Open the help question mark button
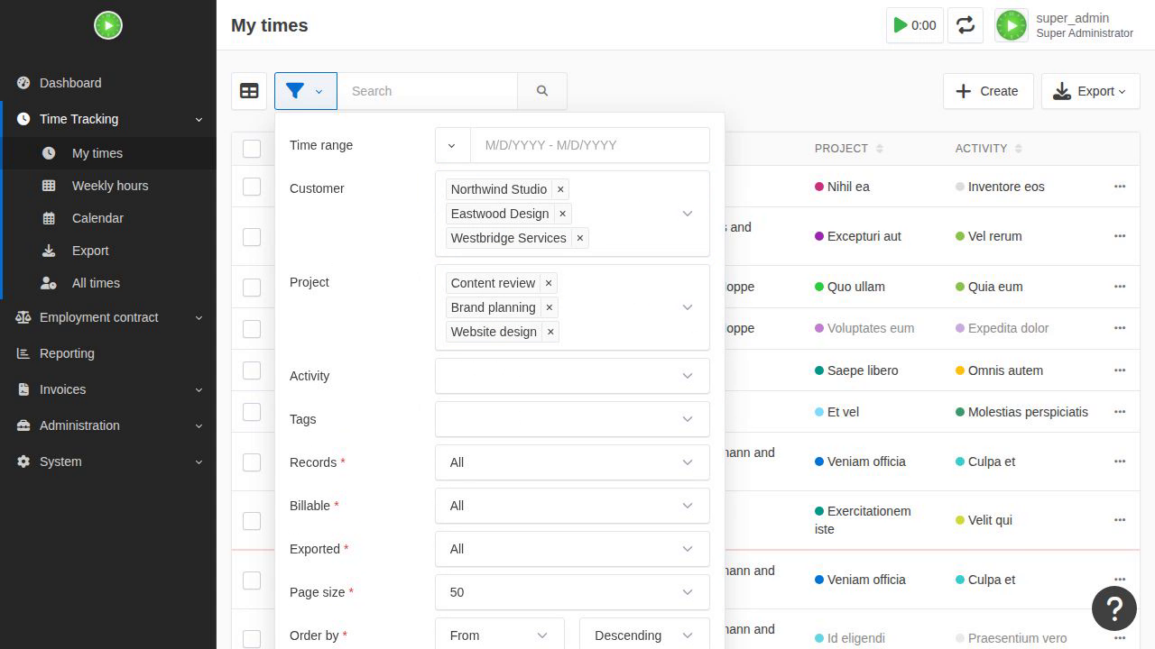The width and height of the screenshot is (1155, 649). coord(1114,608)
